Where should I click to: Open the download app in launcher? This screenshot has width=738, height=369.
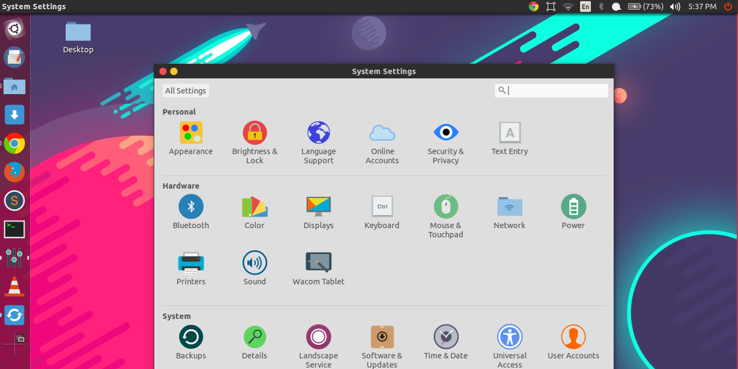tap(14, 114)
